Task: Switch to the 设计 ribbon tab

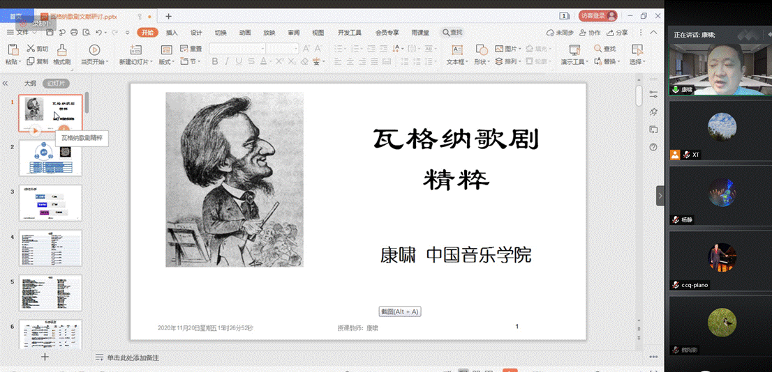Action: 196,33
